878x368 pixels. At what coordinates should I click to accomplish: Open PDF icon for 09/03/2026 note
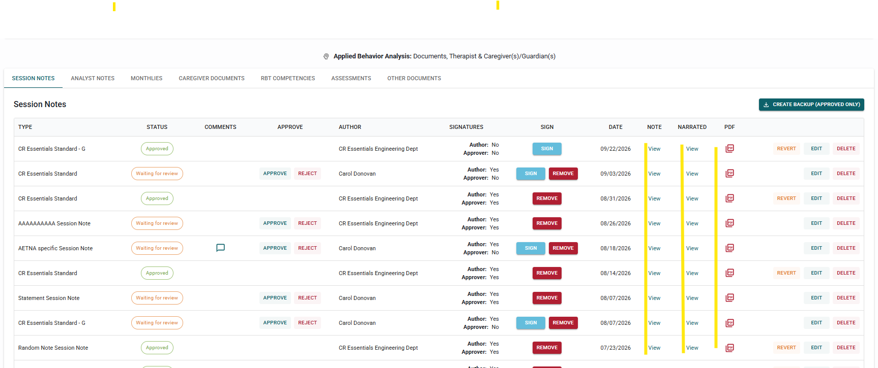click(x=729, y=174)
